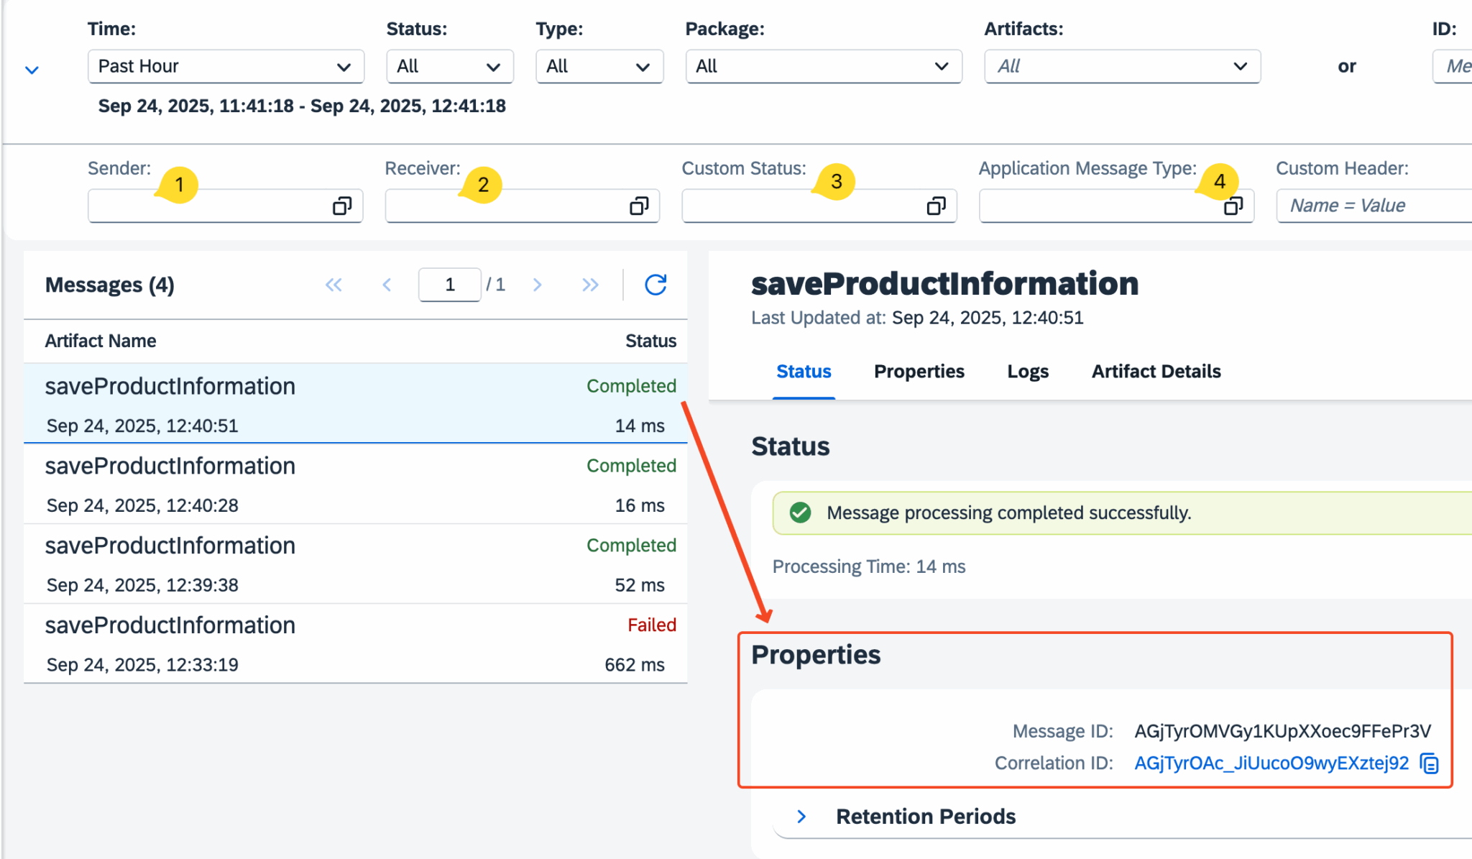Copy the Correlation ID value

click(x=1429, y=763)
